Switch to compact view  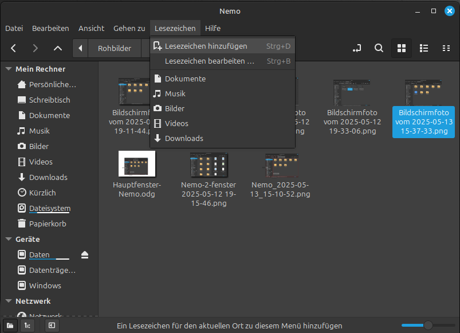tap(447, 48)
